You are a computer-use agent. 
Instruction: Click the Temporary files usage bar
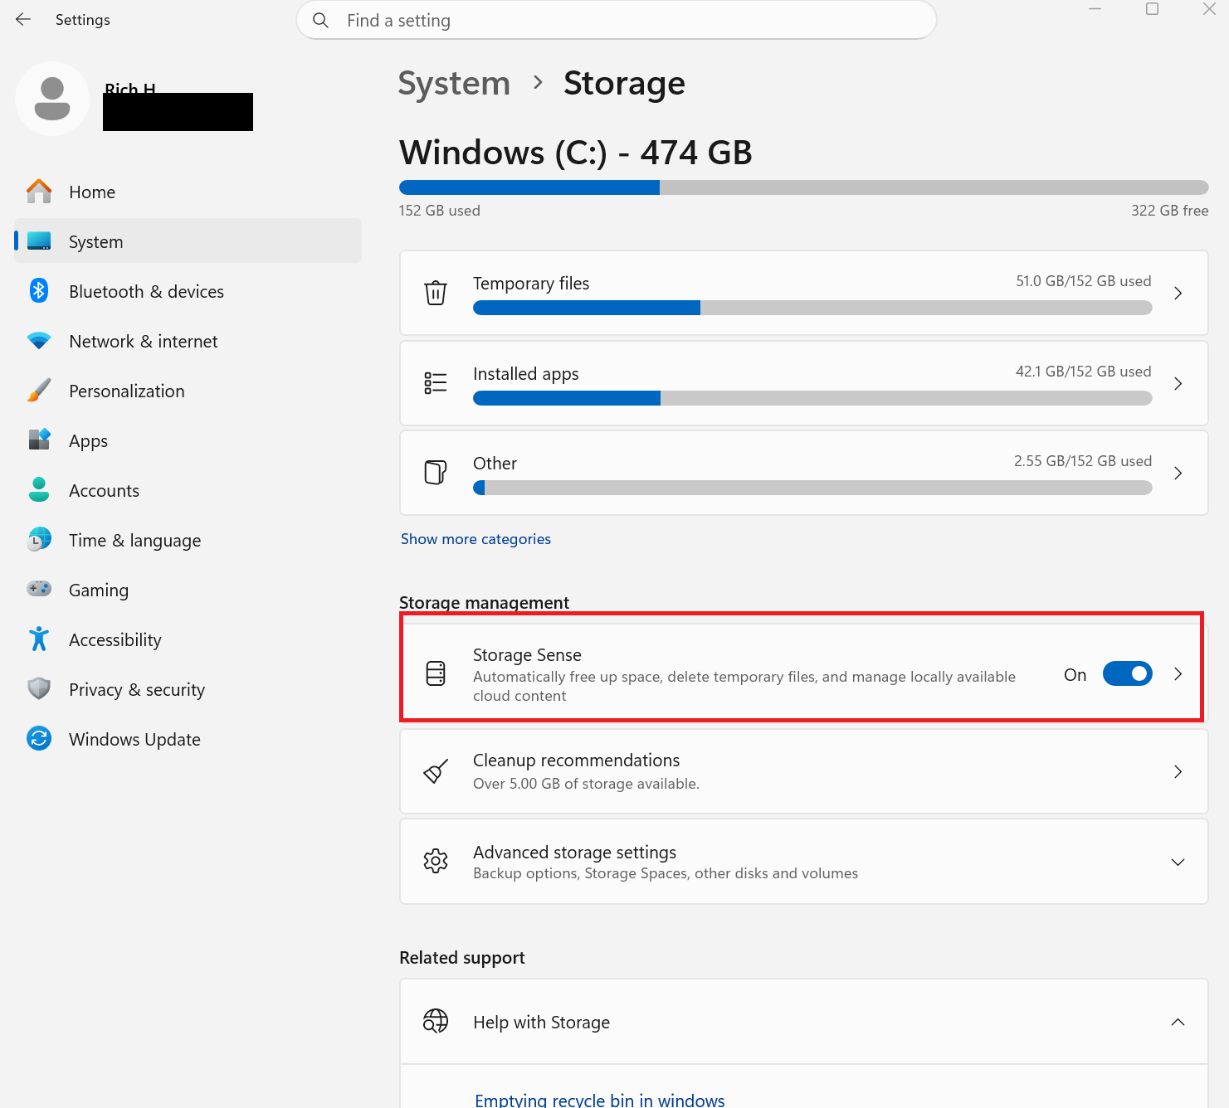point(812,308)
